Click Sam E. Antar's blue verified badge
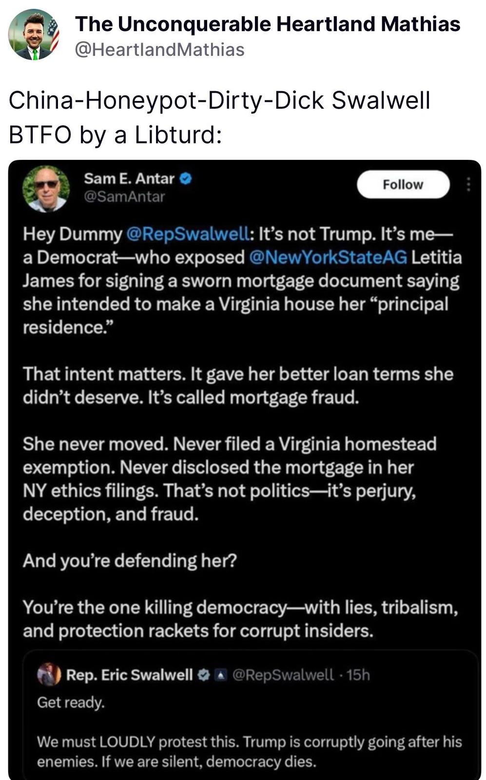 (x=186, y=179)
